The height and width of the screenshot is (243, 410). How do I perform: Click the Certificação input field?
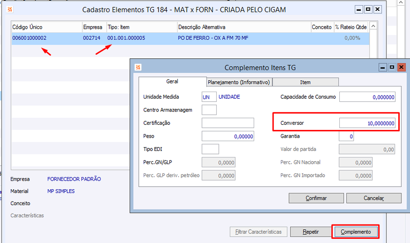[228, 123]
